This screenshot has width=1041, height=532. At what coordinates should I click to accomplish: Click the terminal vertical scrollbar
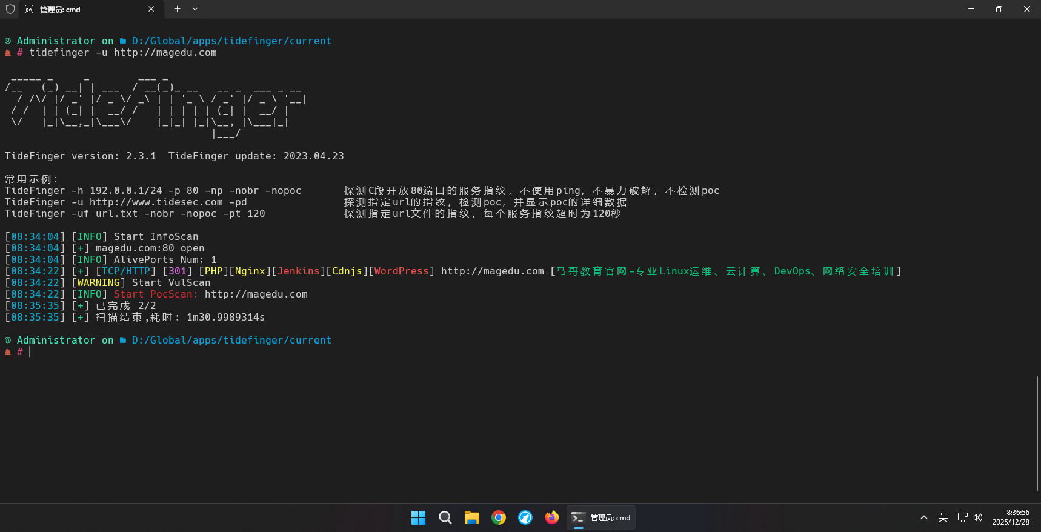[x=1037, y=433]
